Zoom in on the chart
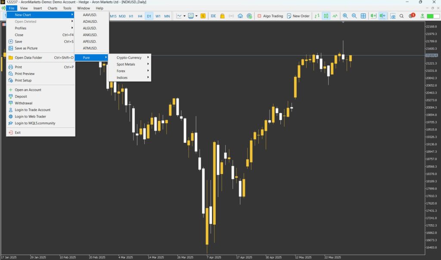441x260 pixels. [x=345, y=16]
